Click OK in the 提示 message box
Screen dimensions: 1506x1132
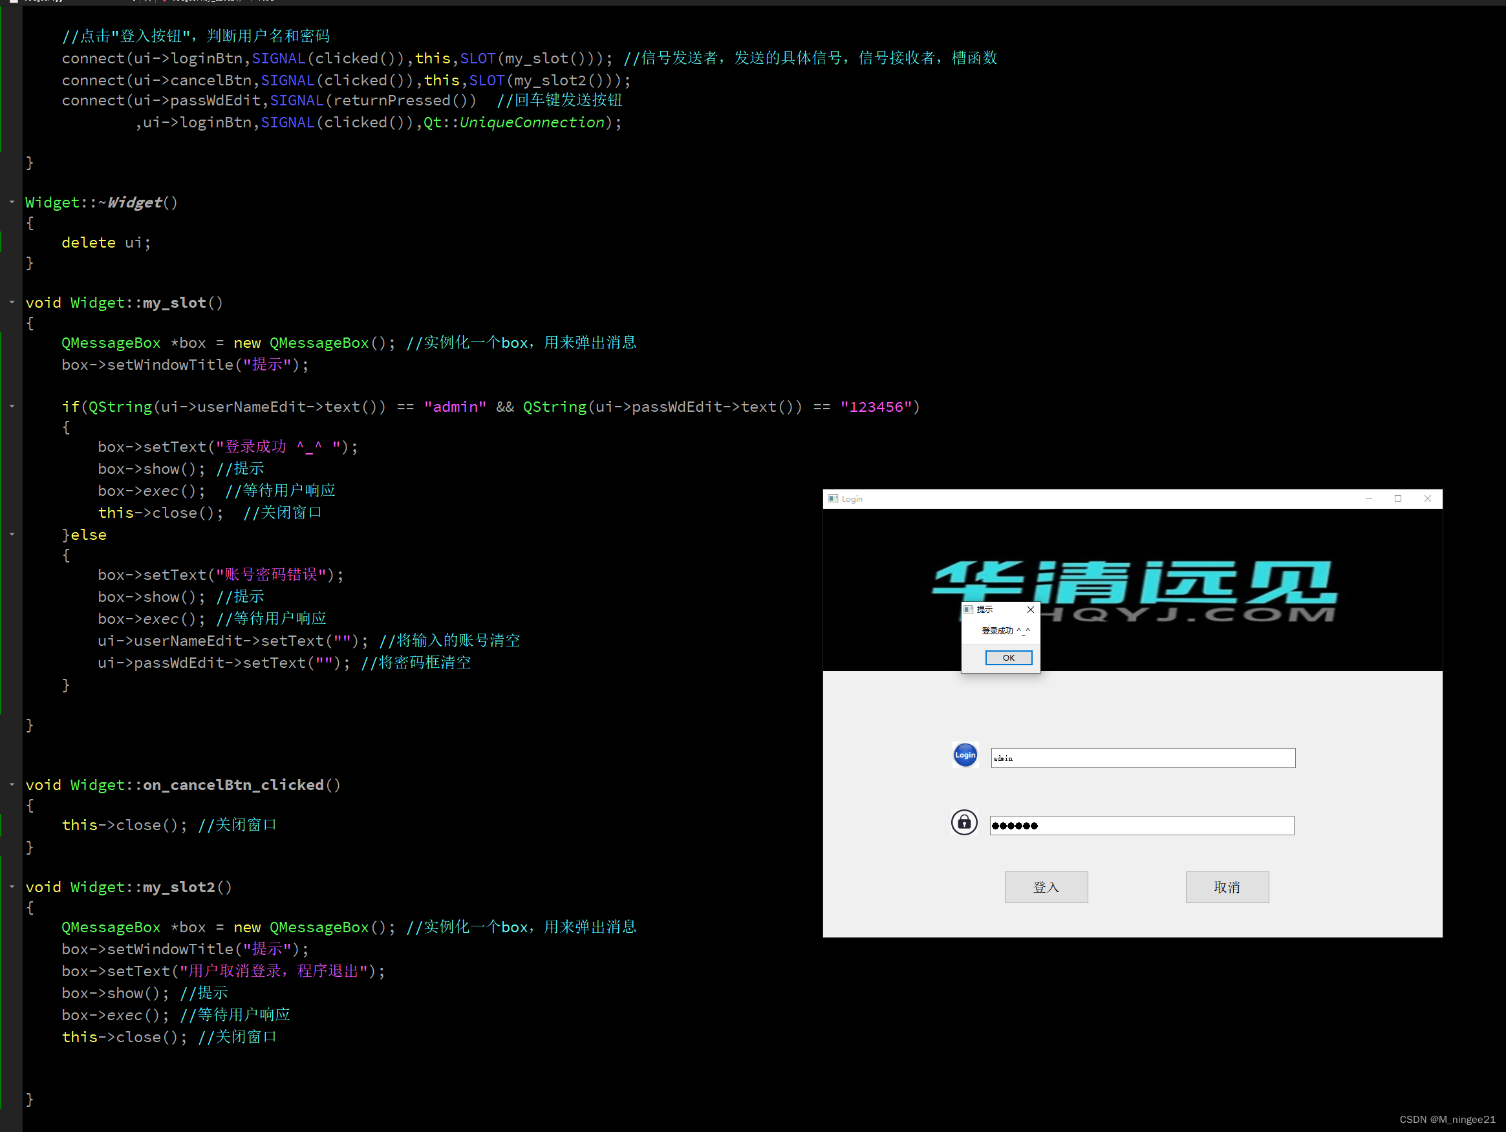[1008, 657]
